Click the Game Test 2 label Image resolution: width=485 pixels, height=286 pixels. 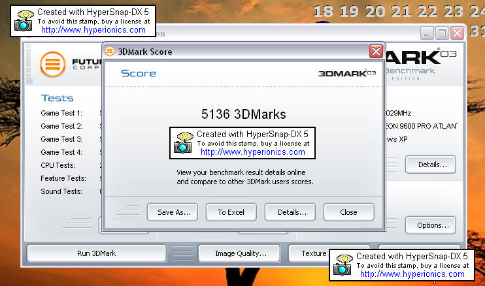click(61, 126)
